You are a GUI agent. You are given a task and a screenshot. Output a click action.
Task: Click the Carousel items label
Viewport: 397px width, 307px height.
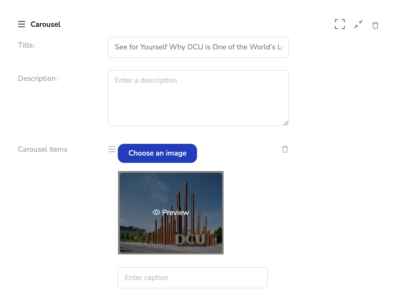pos(43,149)
